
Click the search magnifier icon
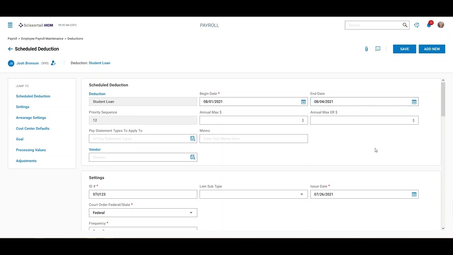(x=405, y=25)
